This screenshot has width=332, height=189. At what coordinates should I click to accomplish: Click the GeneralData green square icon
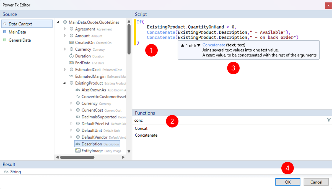point(5,40)
